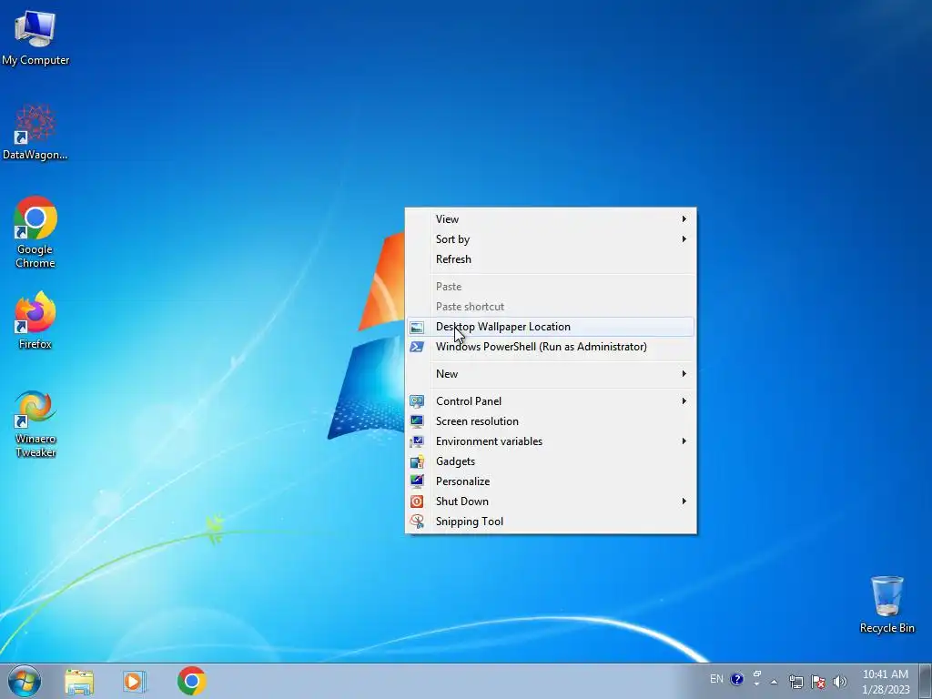Click the Desktop Wallpaper Location icon
Screen dimensions: 932x699
pyautogui.click(x=417, y=327)
